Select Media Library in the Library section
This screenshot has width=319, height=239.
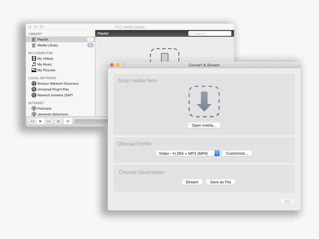[47, 45]
